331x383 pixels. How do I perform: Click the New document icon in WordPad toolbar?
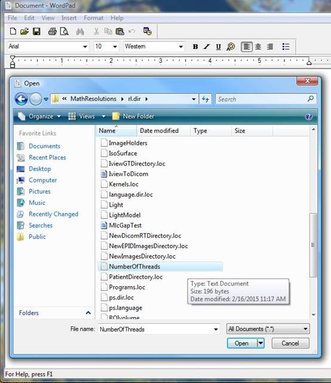click(x=13, y=31)
